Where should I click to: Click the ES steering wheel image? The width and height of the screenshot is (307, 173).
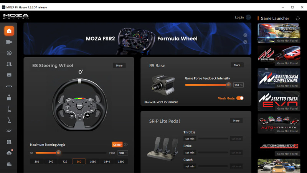[x=79, y=105]
